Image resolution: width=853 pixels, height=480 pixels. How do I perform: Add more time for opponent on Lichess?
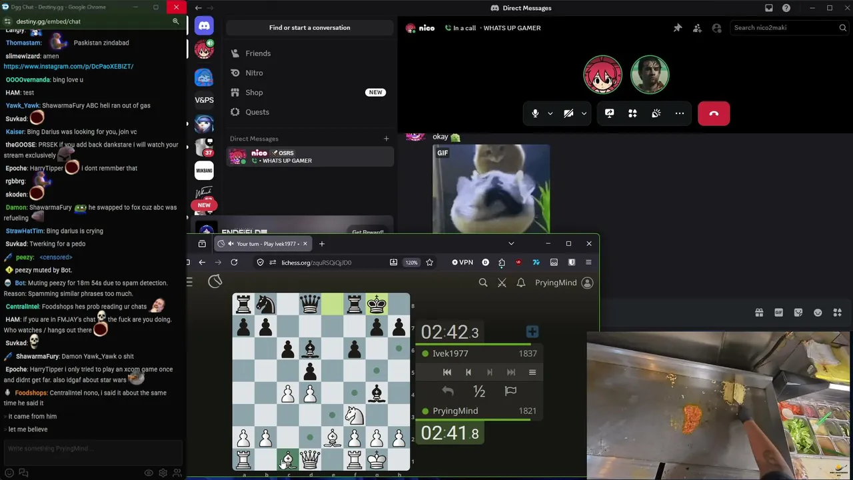point(532,332)
